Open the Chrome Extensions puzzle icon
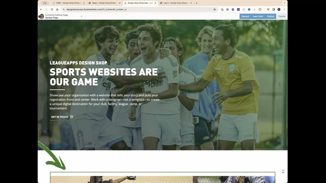The image size is (326, 183). [x=260, y=9]
